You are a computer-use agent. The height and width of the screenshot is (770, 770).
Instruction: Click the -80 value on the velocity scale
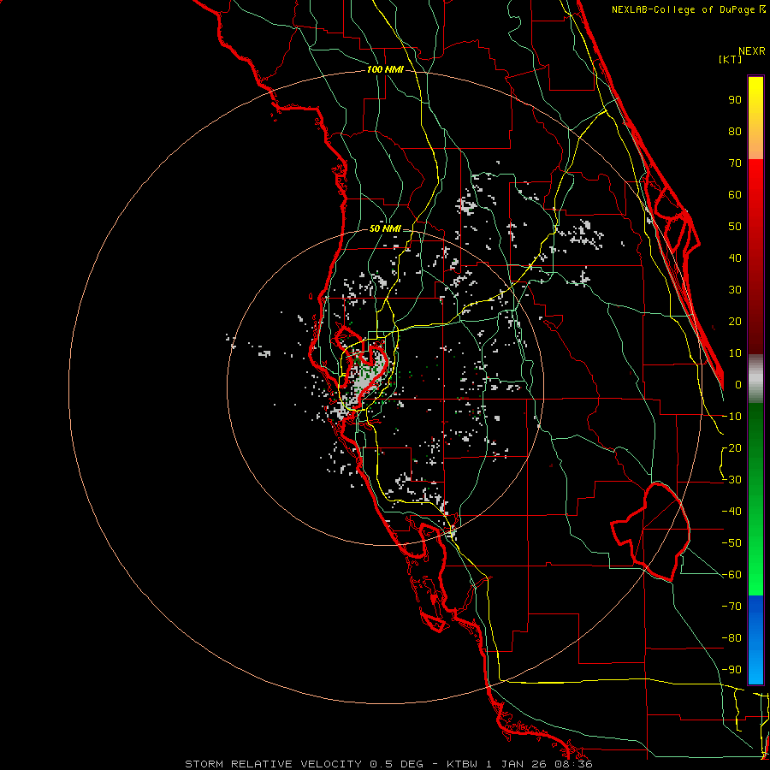[732, 638]
